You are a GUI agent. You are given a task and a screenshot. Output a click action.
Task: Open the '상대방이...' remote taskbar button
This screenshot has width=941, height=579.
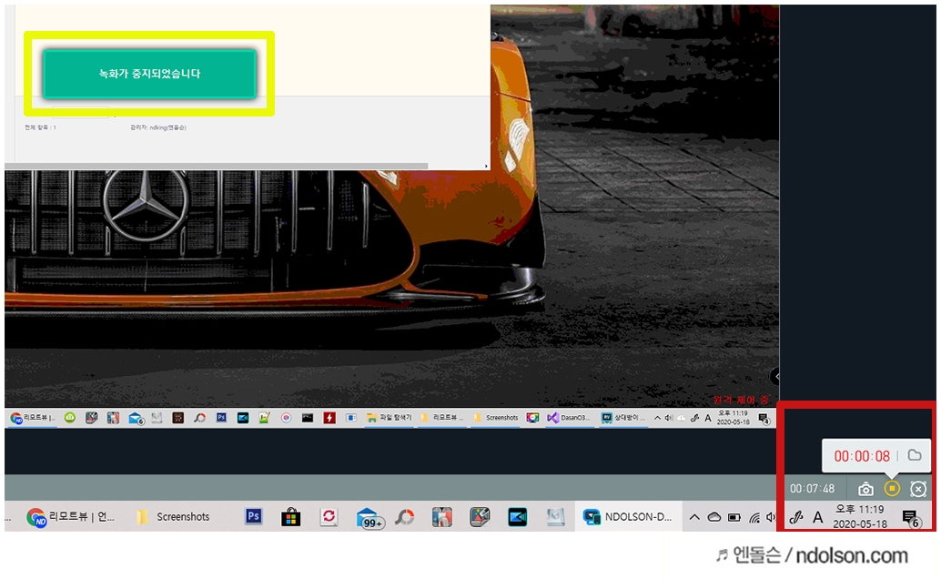click(x=622, y=418)
